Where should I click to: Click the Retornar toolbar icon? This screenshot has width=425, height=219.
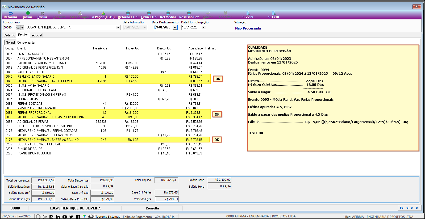(x=11, y=13)
